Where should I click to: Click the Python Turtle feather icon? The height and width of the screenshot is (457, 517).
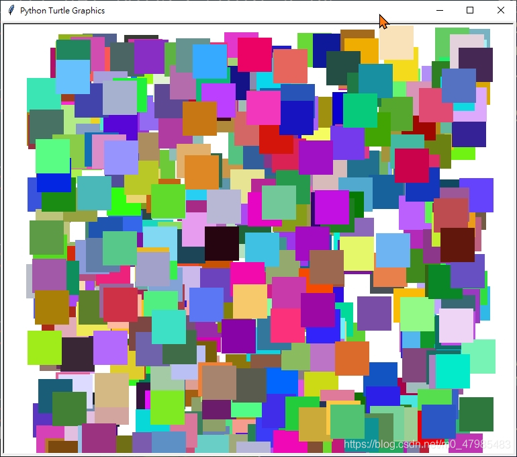(x=11, y=10)
